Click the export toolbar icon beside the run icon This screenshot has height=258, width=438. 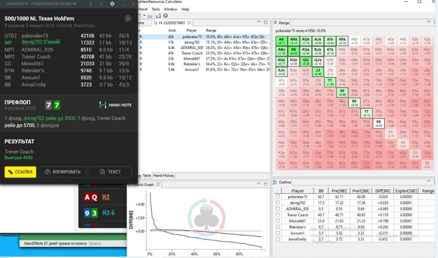[158, 16]
